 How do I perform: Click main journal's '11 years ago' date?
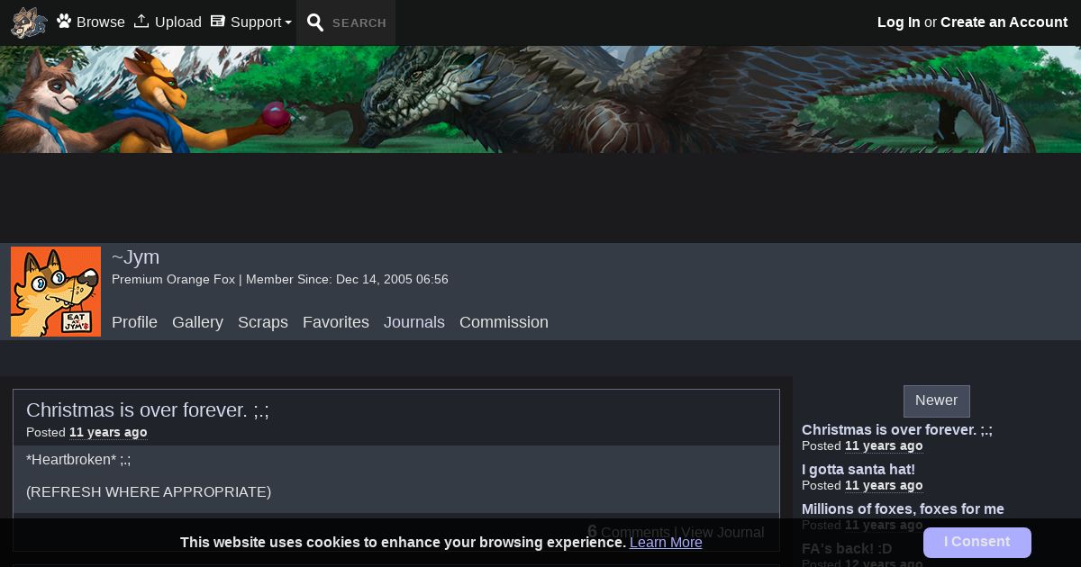coord(108,432)
